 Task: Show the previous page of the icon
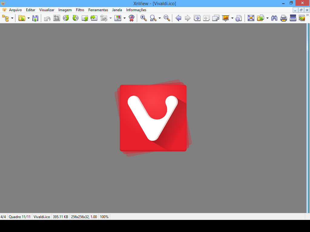(197, 18)
